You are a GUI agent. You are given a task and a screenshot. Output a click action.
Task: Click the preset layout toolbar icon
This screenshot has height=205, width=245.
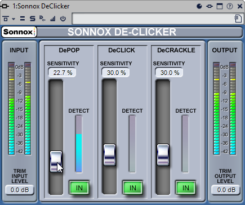tap(6, 19)
